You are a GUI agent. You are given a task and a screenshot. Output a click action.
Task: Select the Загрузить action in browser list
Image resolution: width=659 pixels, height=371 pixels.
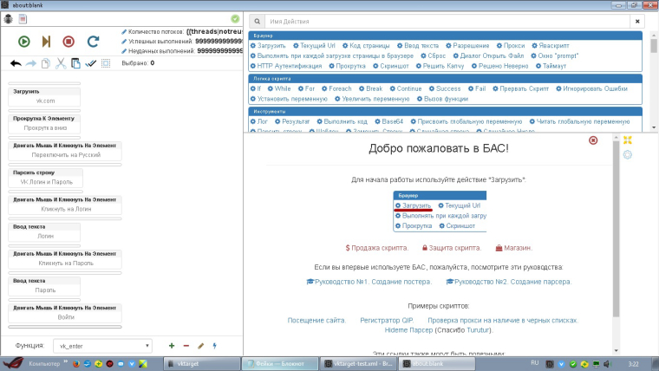[272, 44]
